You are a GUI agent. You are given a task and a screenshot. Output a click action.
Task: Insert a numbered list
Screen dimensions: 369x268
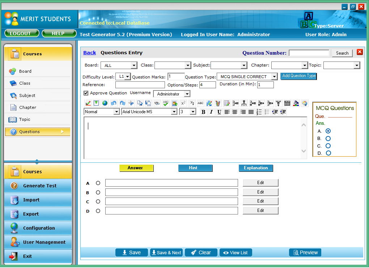point(259,112)
